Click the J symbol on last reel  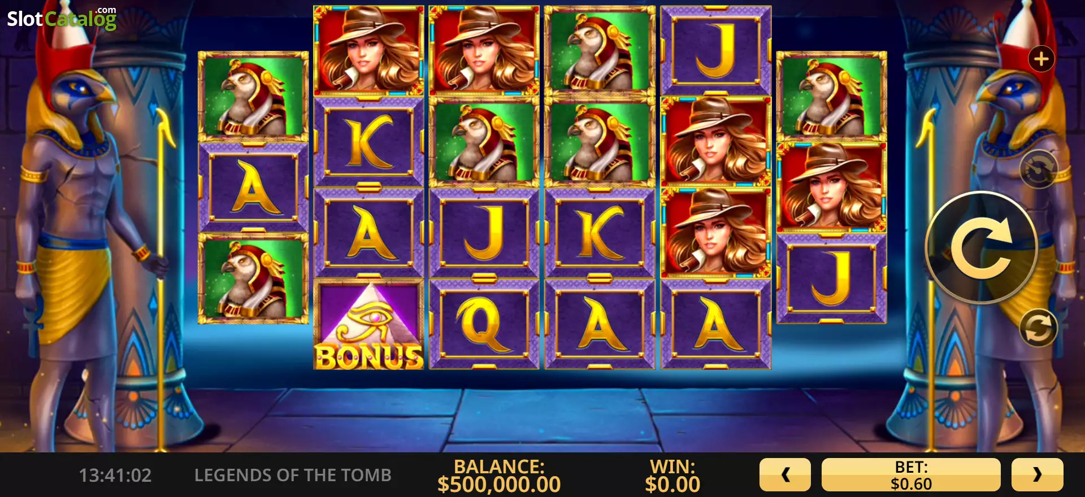pyautogui.click(x=831, y=279)
